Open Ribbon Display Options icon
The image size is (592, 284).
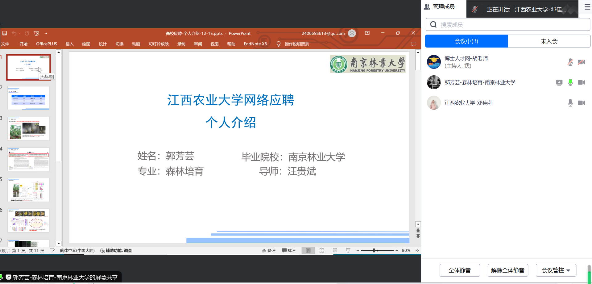pos(367,33)
